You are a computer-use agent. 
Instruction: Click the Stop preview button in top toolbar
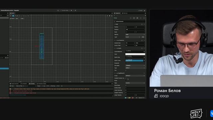click(x=76, y=10)
